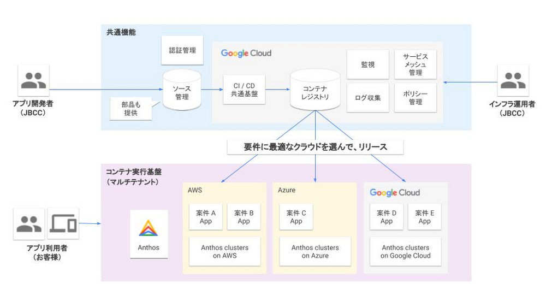This screenshot has height=307, width=546.
Task: Click the Google Cloud logo in コンテナ実行基盤
Action: pos(395,193)
